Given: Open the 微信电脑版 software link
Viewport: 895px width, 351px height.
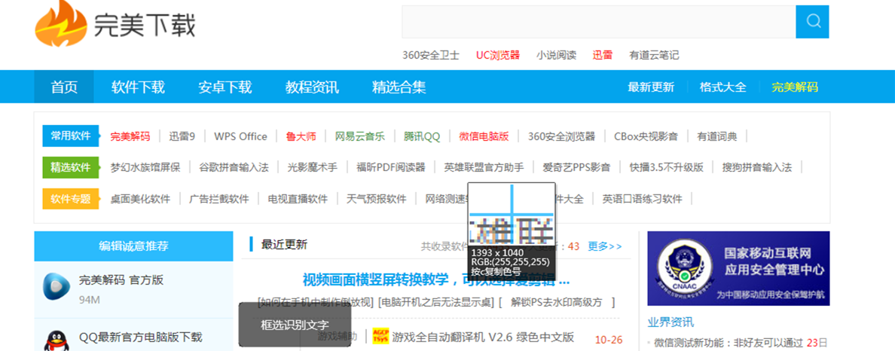Looking at the screenshot, I should [484, 136].
